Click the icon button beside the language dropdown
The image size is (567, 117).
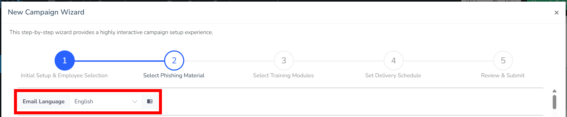tap(150, 101)
